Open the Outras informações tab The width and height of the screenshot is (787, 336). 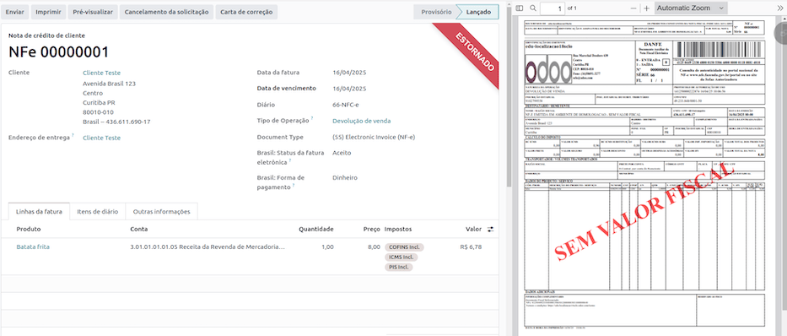click(162, 211)
